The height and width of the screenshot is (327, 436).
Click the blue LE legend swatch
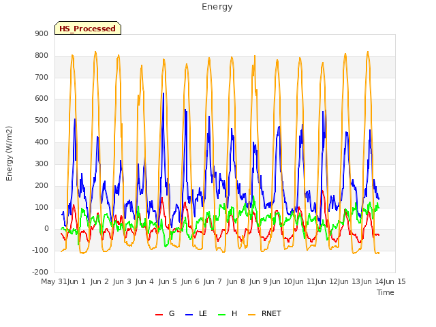pyautogui.click(x=189, y=315)
